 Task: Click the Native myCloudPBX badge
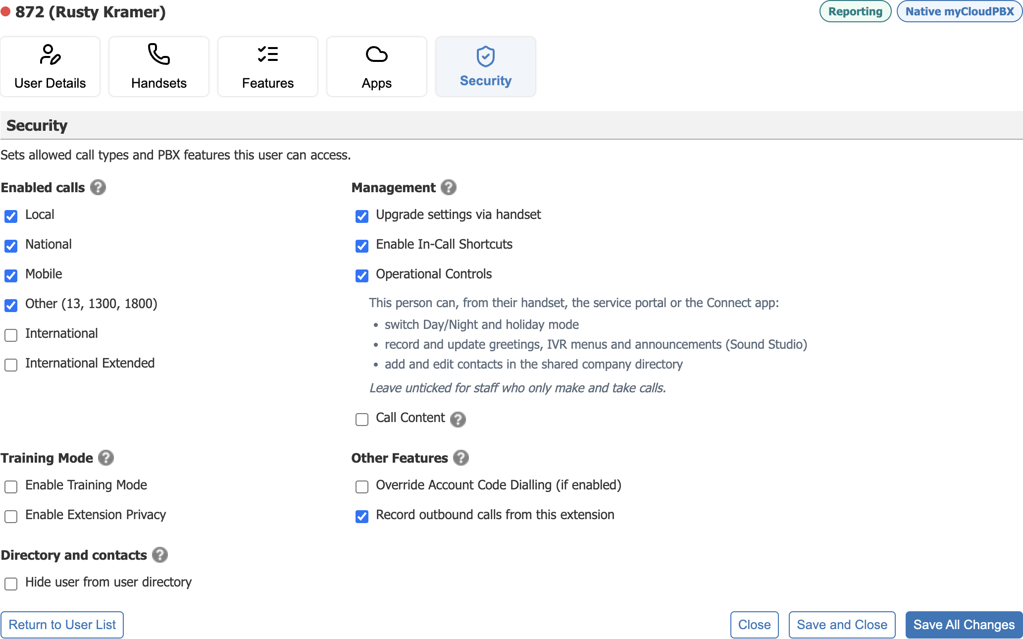point(959,11)
